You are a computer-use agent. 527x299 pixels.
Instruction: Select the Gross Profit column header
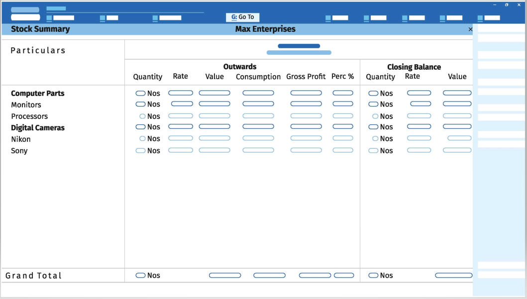click(306, 77)
